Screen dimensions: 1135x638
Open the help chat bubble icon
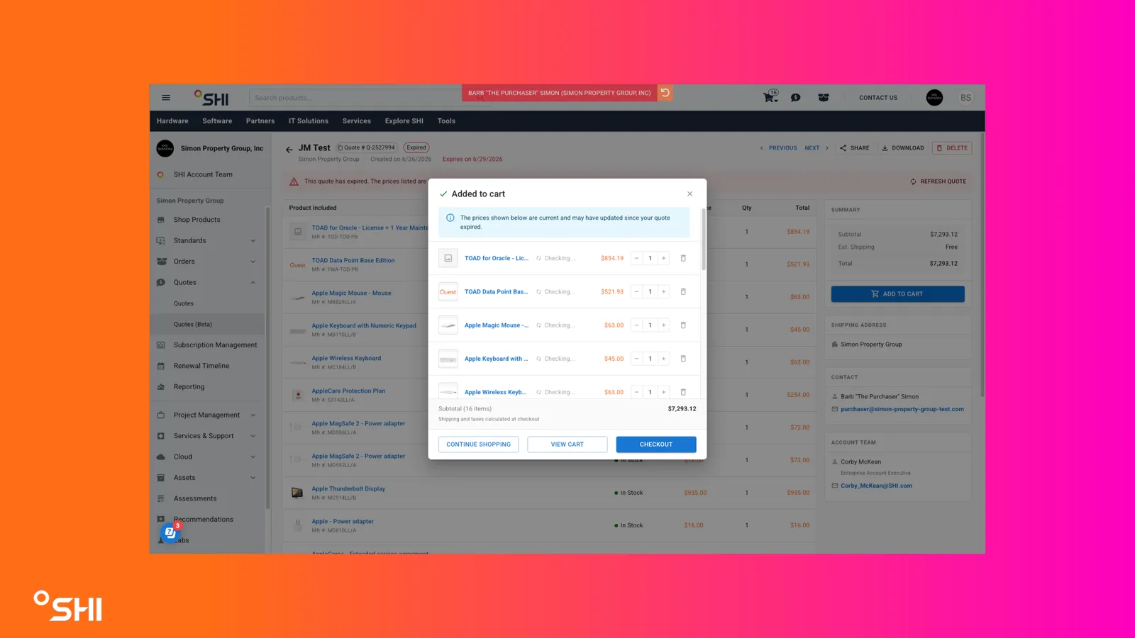click(170, 532)
